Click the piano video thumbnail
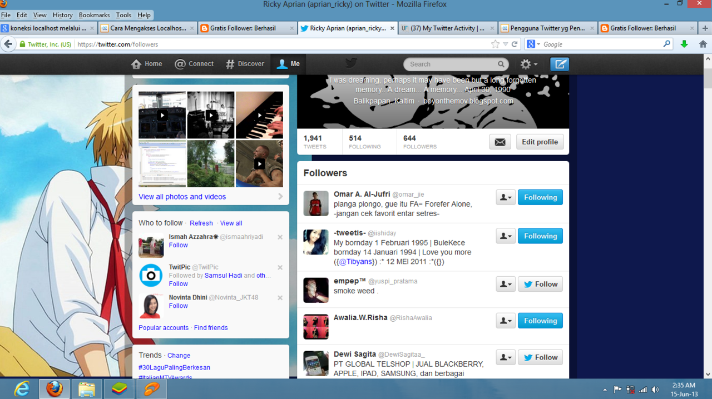 (x=259, y=115)
